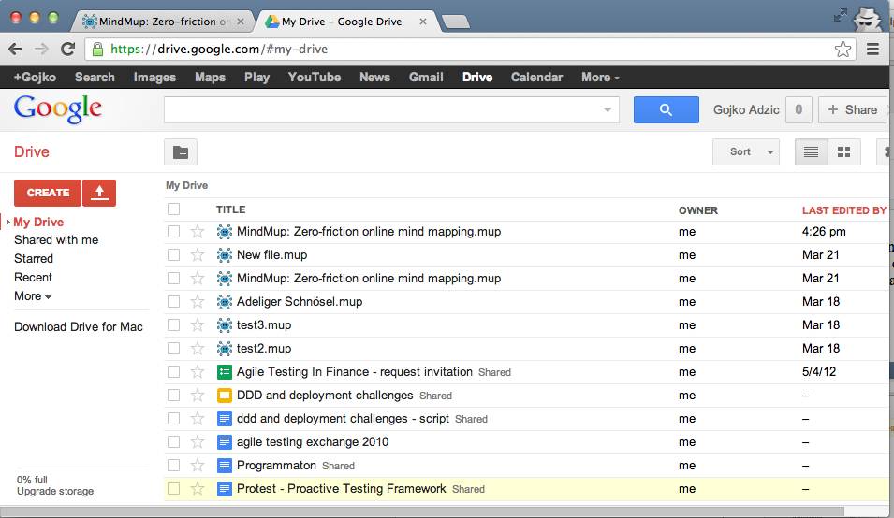Screen dimensions: 894x518
Task: Click the fullscreen arrows icon in title bar
Action: [840, 15]
